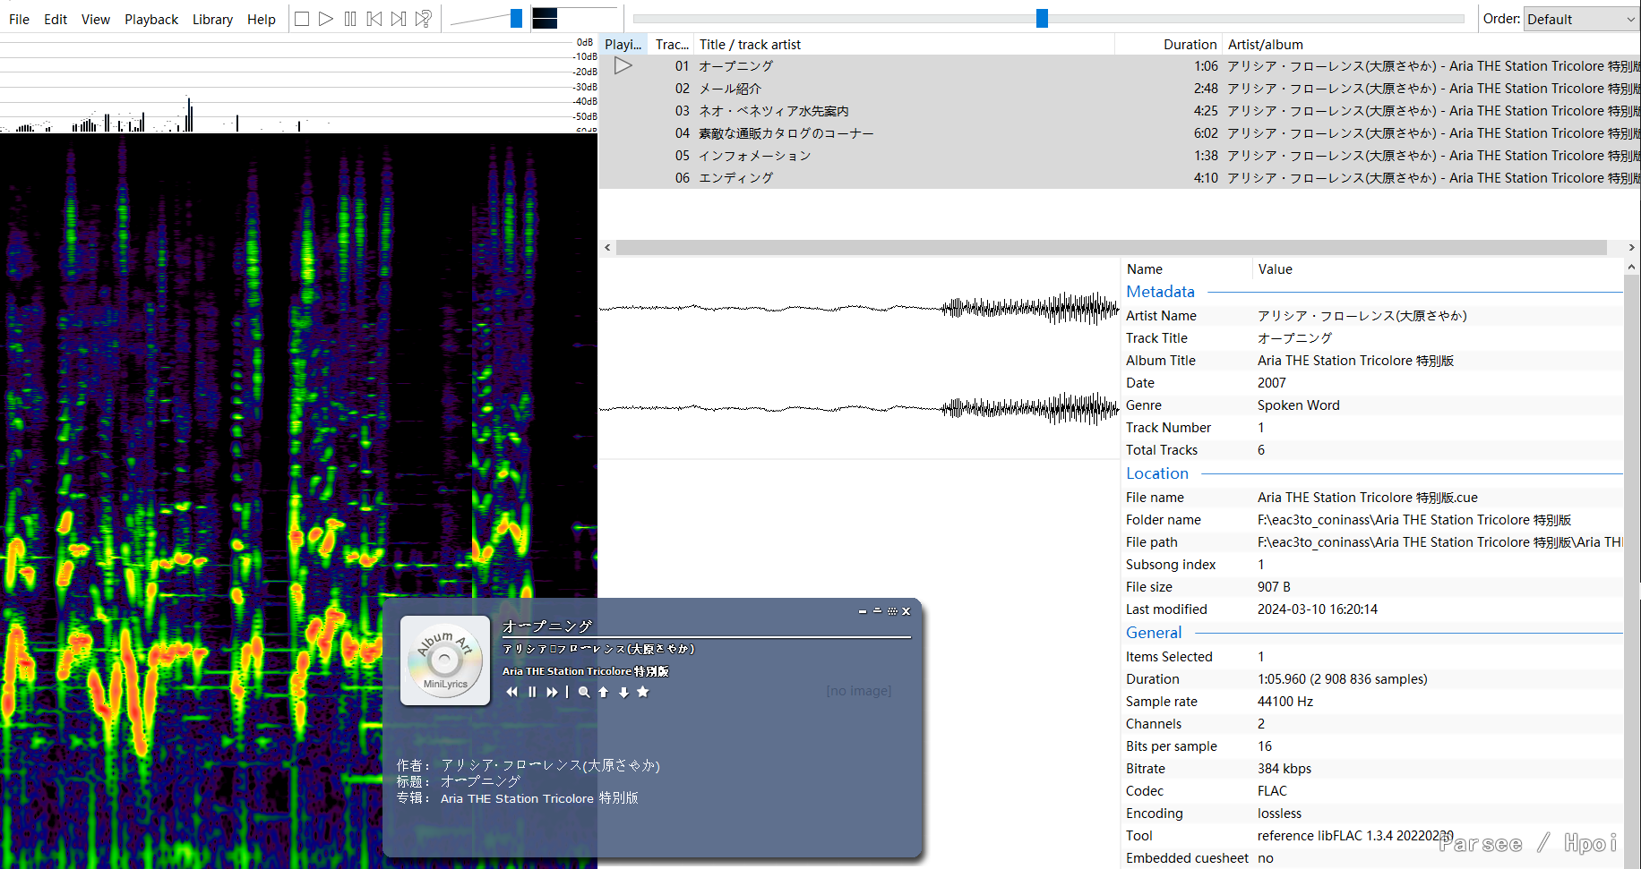Screen dimensions: 1641x869
Task: Skip to next track in the toolbar
Action: point(399,19)
